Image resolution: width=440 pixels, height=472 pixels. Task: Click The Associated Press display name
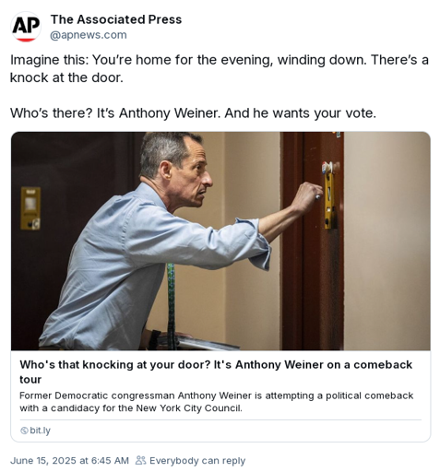(116, 19)
